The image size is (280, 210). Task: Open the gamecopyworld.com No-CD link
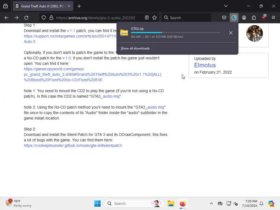(x=92, y=74)
